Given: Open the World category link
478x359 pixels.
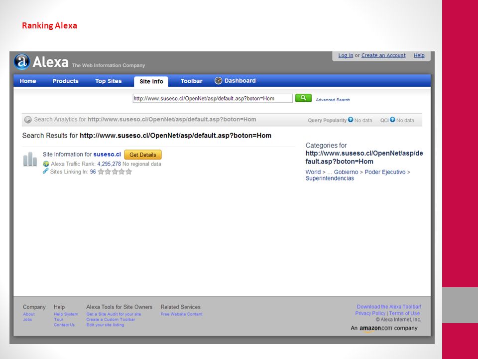Looking at the screenshot, I should click(x=313, y=172).
